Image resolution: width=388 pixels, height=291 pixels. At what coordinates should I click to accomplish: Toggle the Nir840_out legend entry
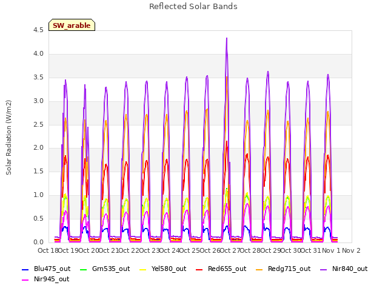click(x=344, y=269)
